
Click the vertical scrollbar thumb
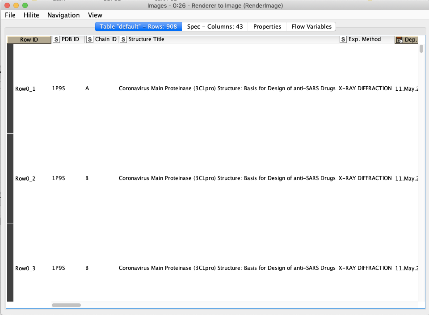(x=421, y=49)
